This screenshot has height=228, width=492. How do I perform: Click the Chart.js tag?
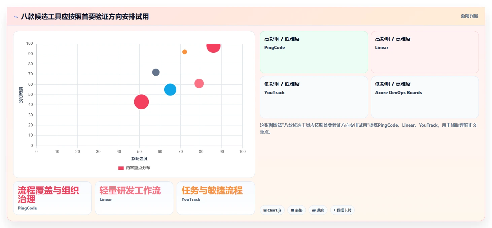(x=272, y=210)
